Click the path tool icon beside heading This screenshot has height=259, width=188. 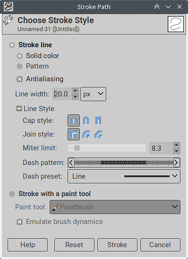pos(9,21)
